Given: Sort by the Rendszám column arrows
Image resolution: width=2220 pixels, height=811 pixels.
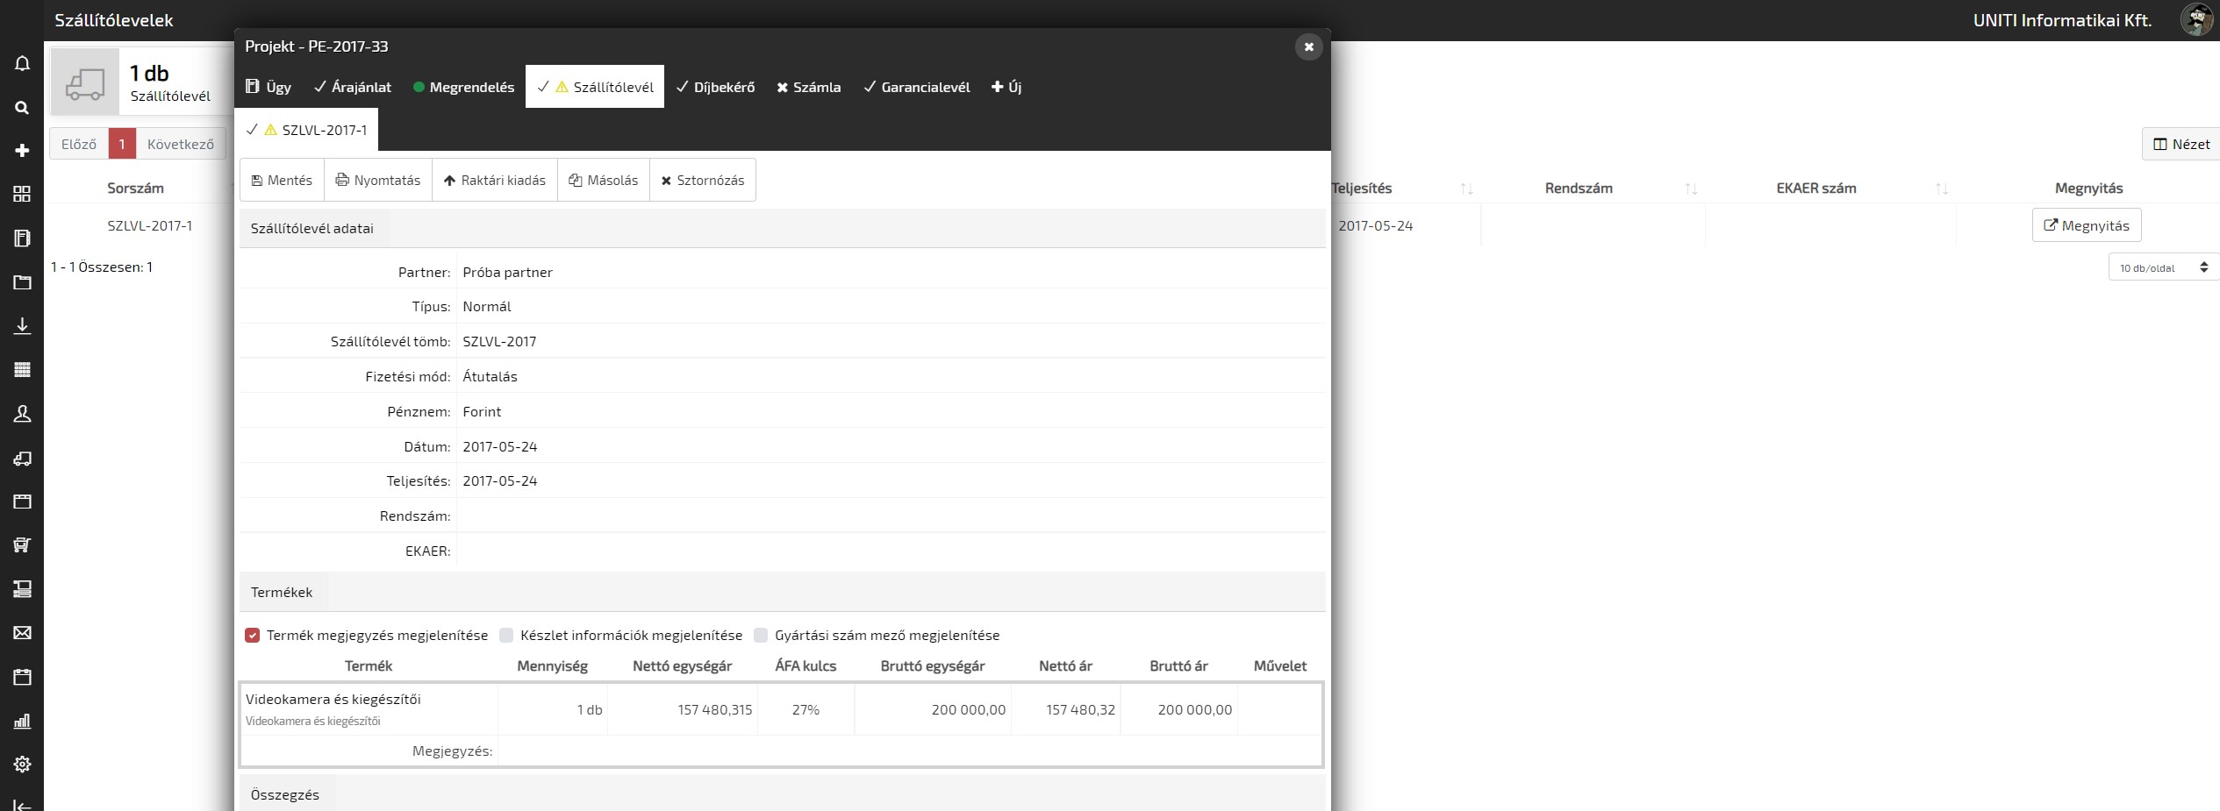Looking at the screenshot, I should [x=1691, y=189].
